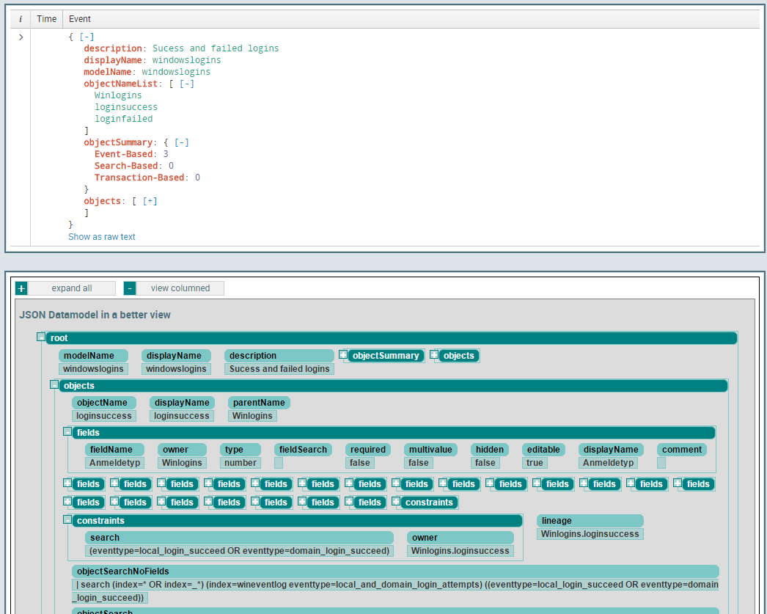The width and height of the screenshot is (767, 614).
Task: Click Winlogins.loginsuccess value under lineage
Action: tap(590, 534)
